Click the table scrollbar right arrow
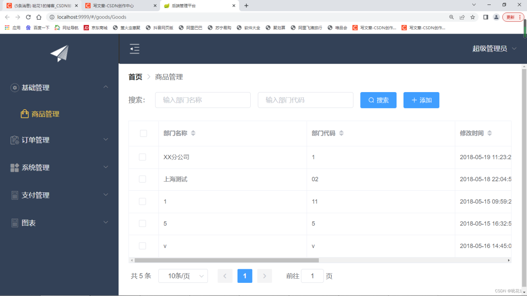 (509, 260)
